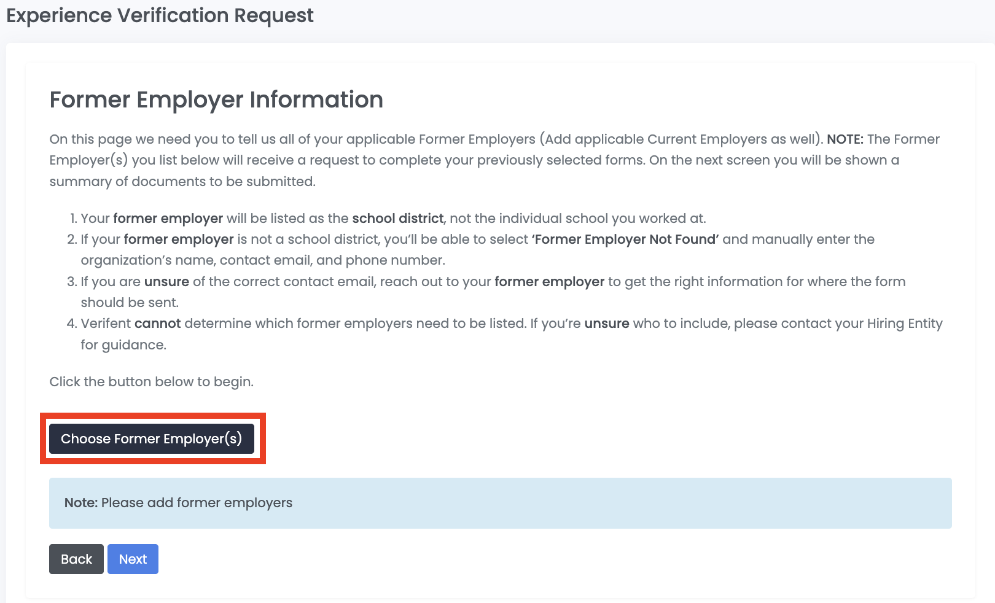Click bold 'NOTE:' in the intro paragraph

pyautogui.click(x=845, y=139)
